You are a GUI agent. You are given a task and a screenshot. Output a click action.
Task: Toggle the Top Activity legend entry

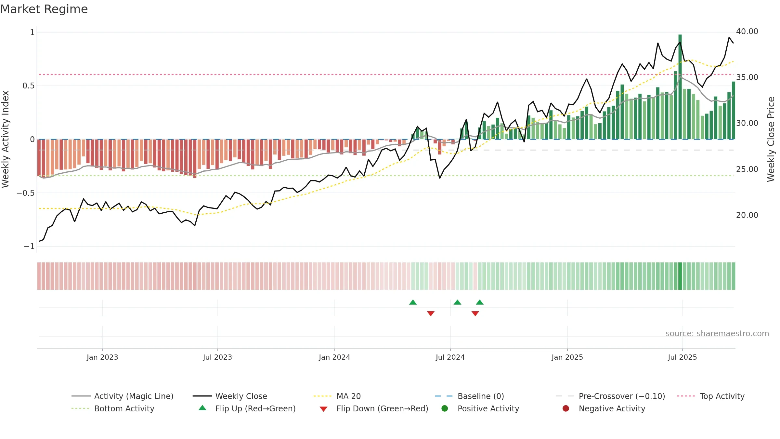pos(711,396)
